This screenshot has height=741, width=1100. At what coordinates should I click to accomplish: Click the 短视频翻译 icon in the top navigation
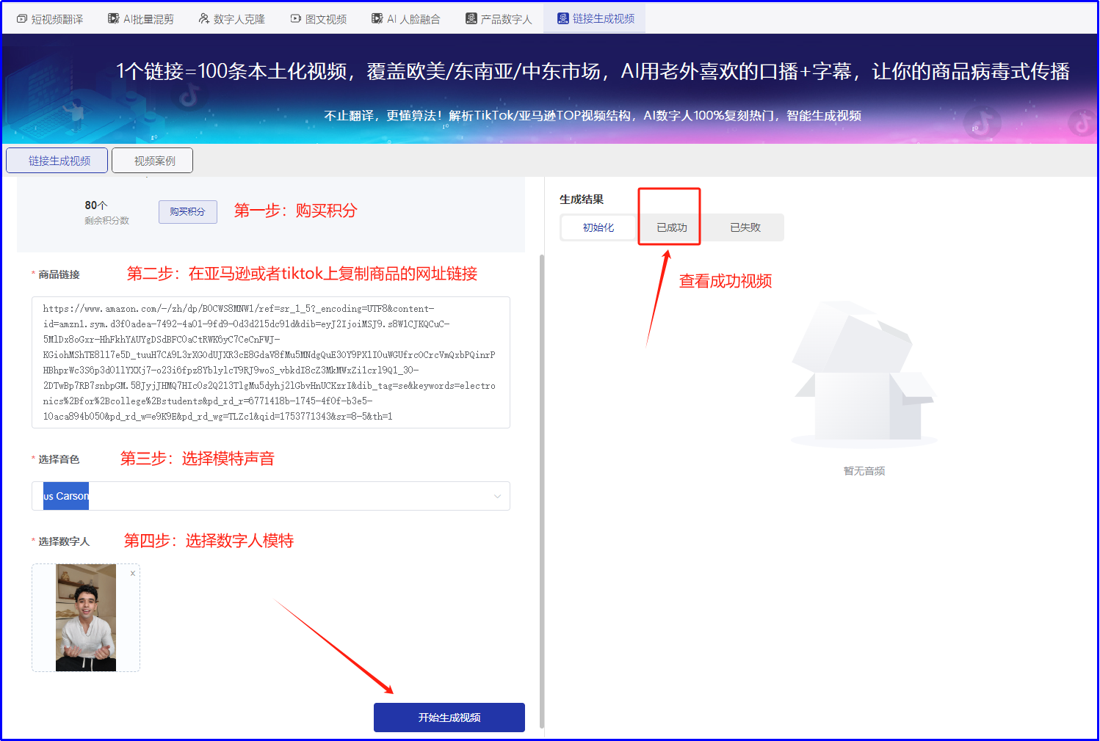coord(22,18)
